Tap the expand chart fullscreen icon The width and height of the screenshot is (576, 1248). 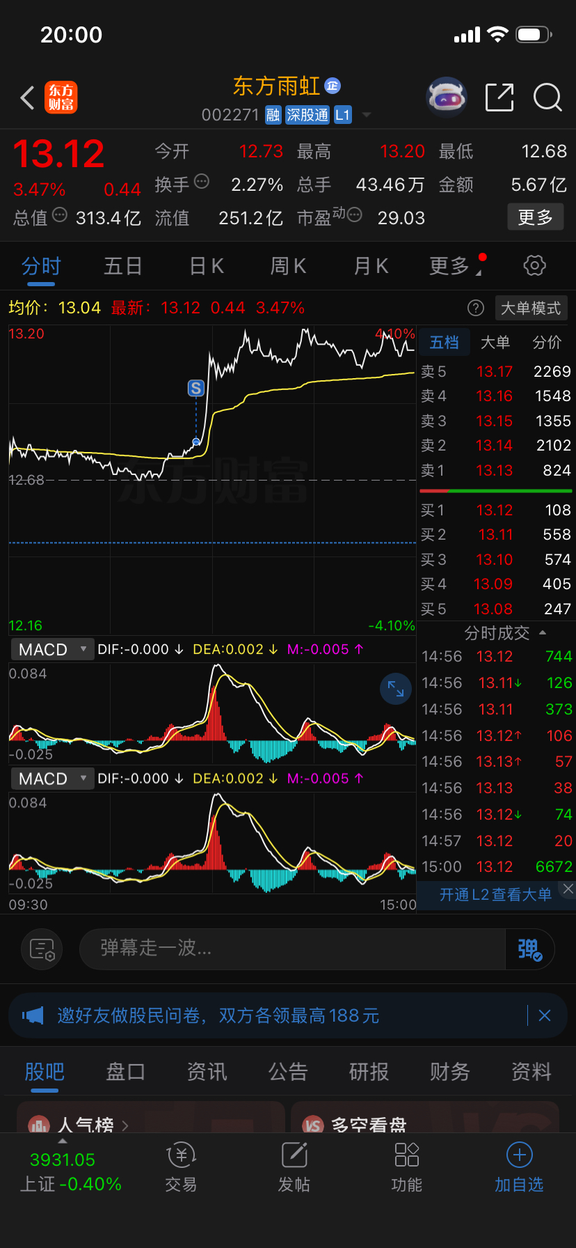click(396, 689)
